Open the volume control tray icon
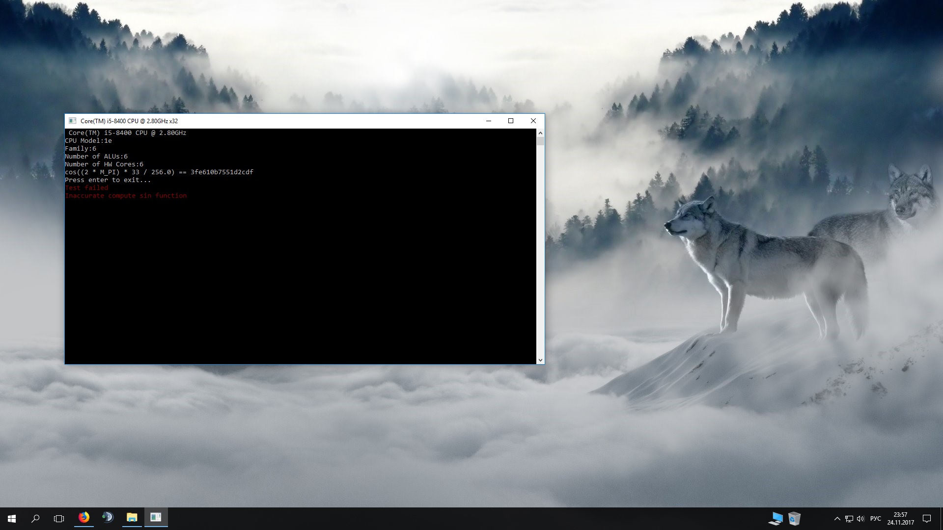This screenshot has width=943, height=530. pyautogui.click(x=860, y=519)
